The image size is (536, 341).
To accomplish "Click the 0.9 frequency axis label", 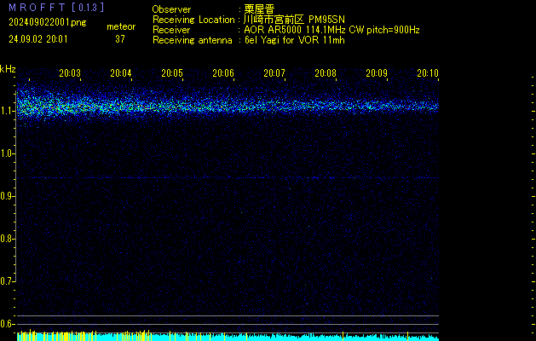I will (x=7, y=196).
